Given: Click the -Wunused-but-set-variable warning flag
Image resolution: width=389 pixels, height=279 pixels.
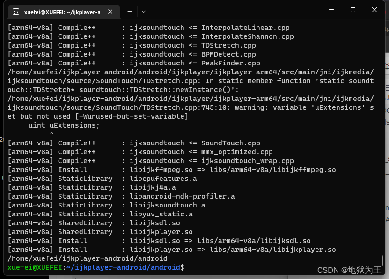Looking at the screenshot, I should (x=132, y=116).
